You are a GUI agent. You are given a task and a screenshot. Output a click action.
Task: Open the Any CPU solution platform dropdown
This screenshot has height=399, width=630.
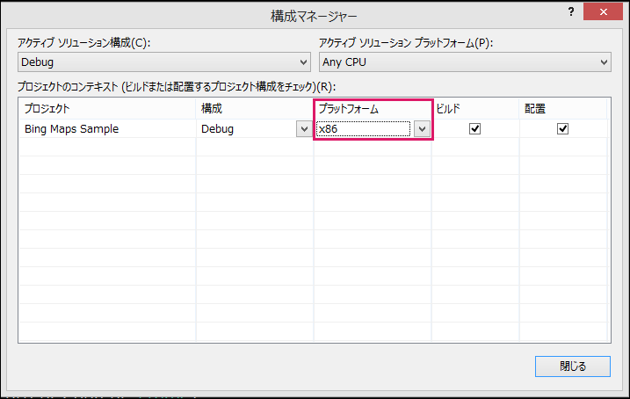click(x=465, y=62)
